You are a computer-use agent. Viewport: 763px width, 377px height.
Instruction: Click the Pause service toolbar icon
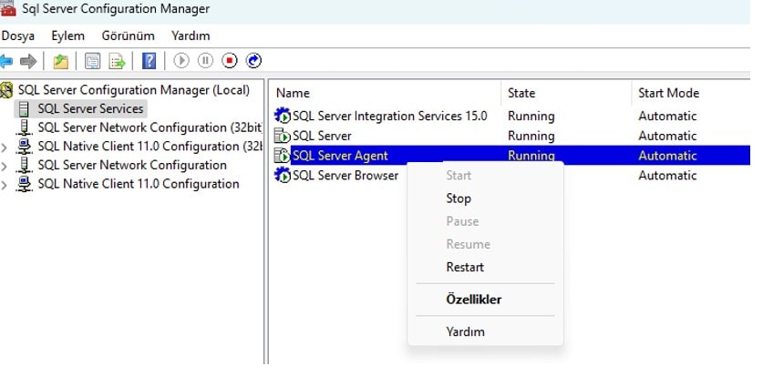(205, 61)
